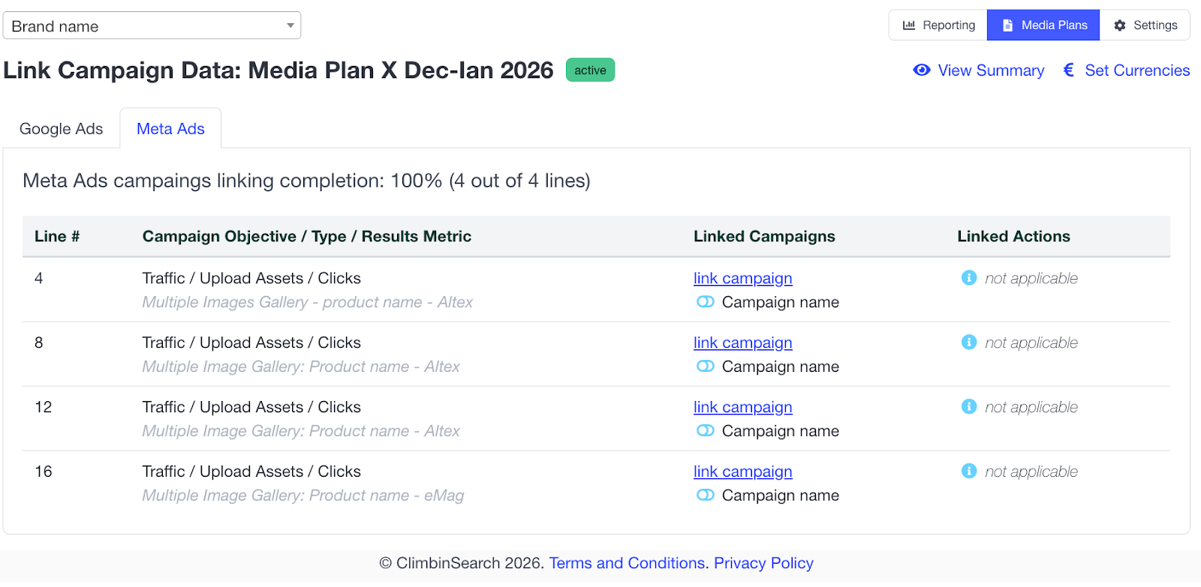The image size is (1201, 587).
Task: Click the euro currency icon
Action: pos(1069,70)
